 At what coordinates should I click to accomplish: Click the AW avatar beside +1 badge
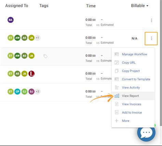[17, 38]
